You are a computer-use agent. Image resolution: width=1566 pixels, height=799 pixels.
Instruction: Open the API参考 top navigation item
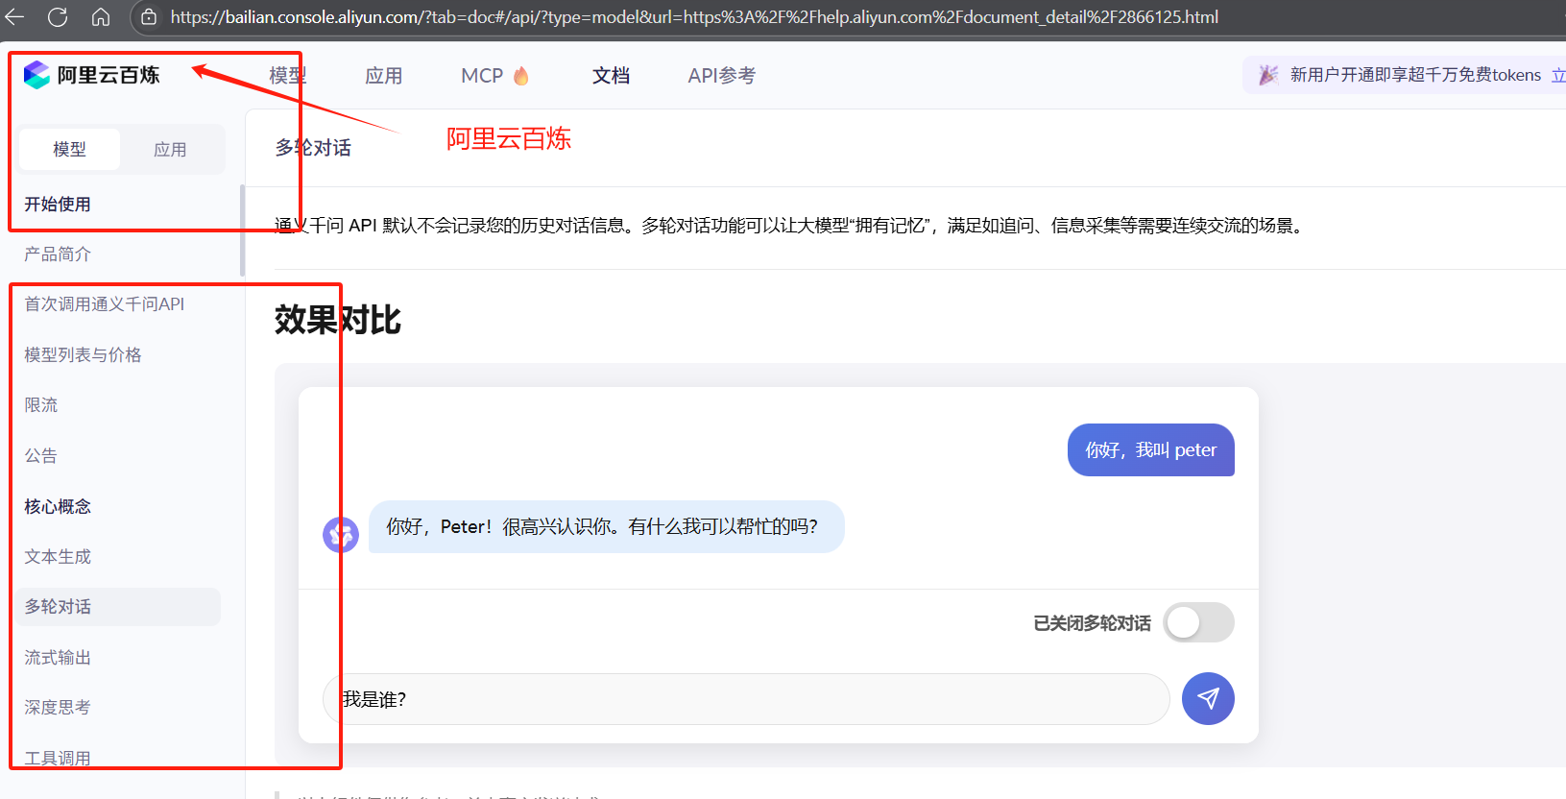click(x=721, y=76)
